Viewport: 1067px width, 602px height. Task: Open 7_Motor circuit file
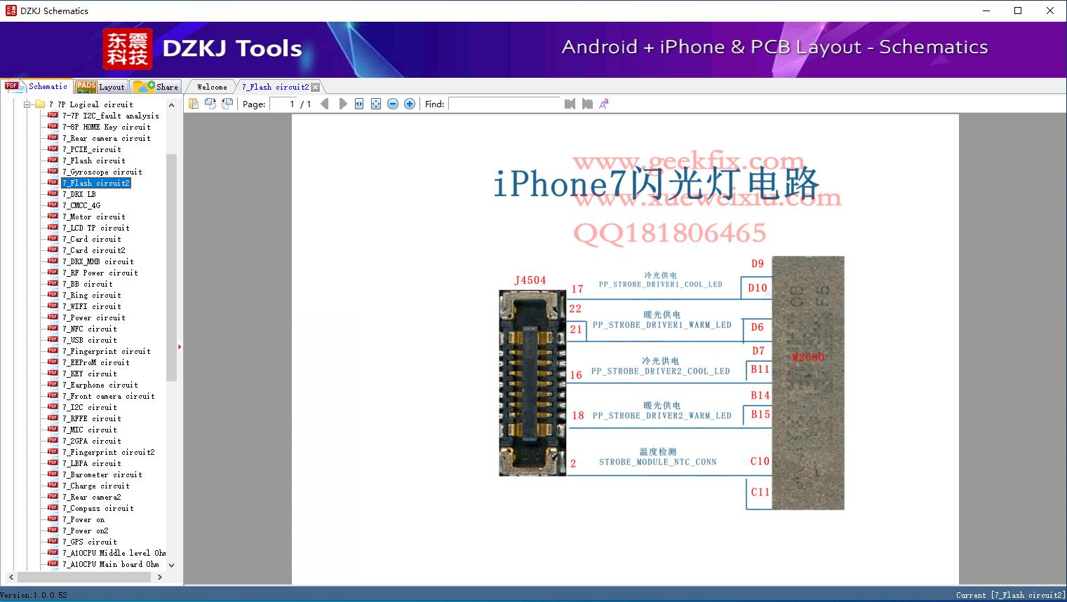[x=93, y=217]
